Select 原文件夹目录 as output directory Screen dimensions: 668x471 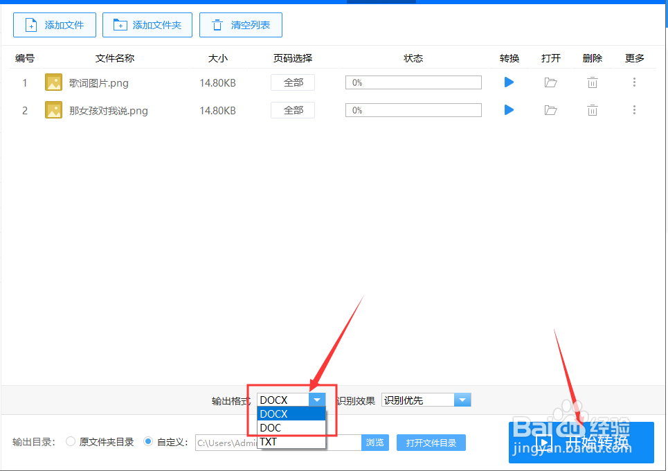coord(70,442)
